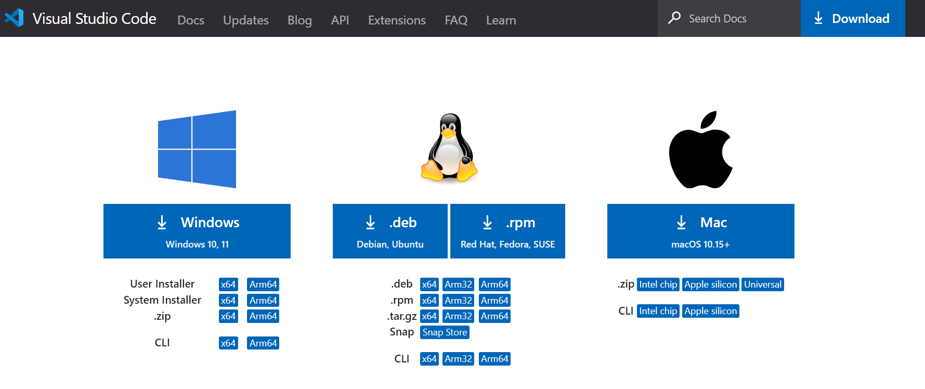Select Mac .zip Universal download
The height and width of the screenshot is (389, 925).
click(763, 284)
